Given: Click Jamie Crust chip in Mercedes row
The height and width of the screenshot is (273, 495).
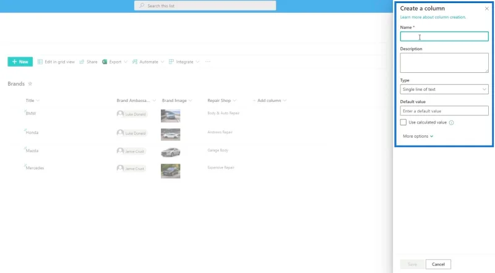Looking at the screenshot, I should (131, 169).
